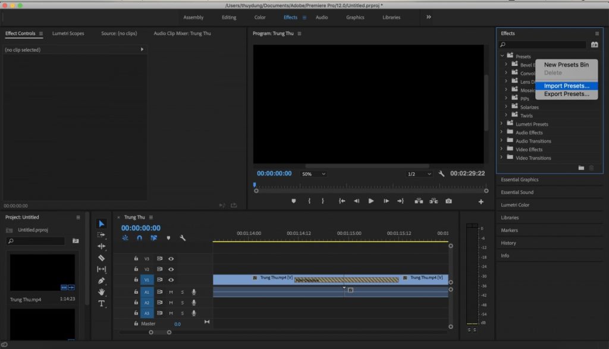Open the 50% zoom level dropdown

point(313,174)
